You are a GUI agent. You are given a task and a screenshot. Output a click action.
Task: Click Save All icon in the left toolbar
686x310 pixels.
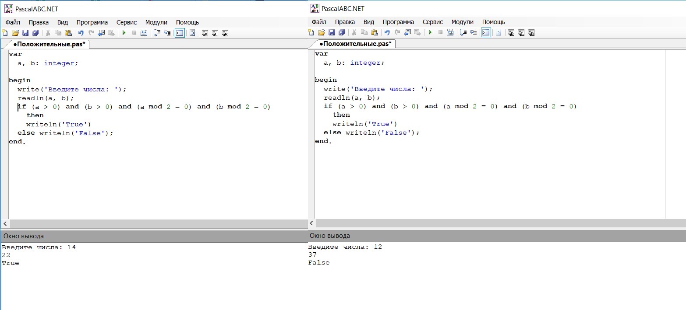35,33
